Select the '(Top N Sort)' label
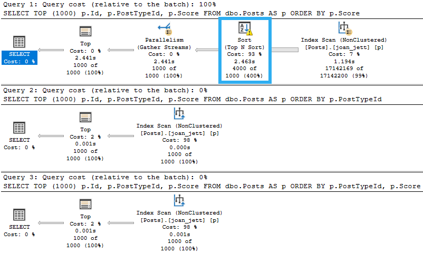 pos(244,47)
